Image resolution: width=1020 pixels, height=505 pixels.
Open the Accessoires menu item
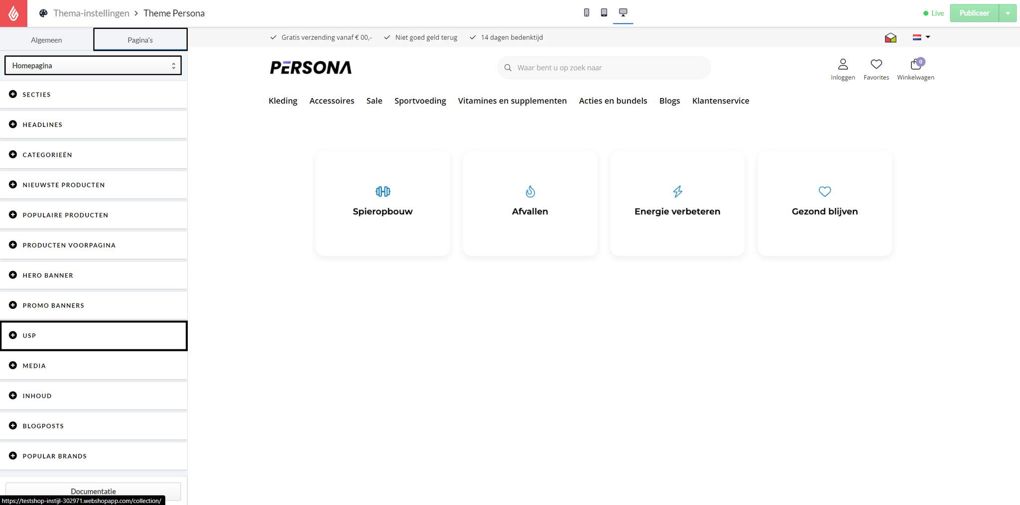pos(332,101)
